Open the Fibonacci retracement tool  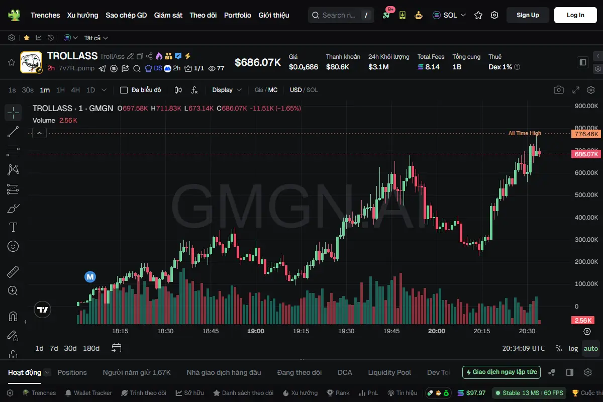(x=13, y=151)
